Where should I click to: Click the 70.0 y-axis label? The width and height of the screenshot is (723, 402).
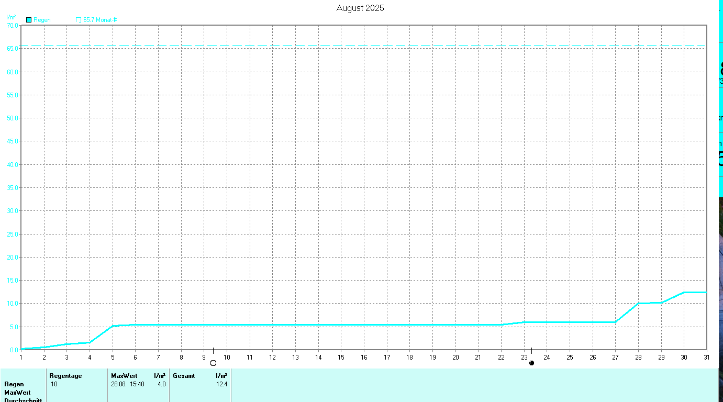coord(12,25)
